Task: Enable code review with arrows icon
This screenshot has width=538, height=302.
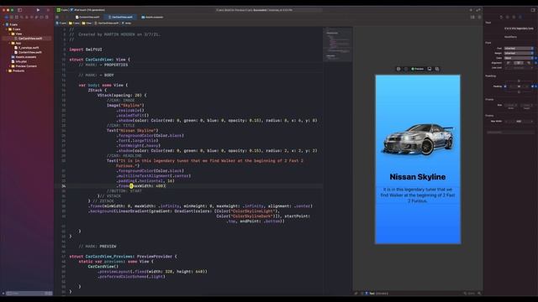Action: pos(478,10)
